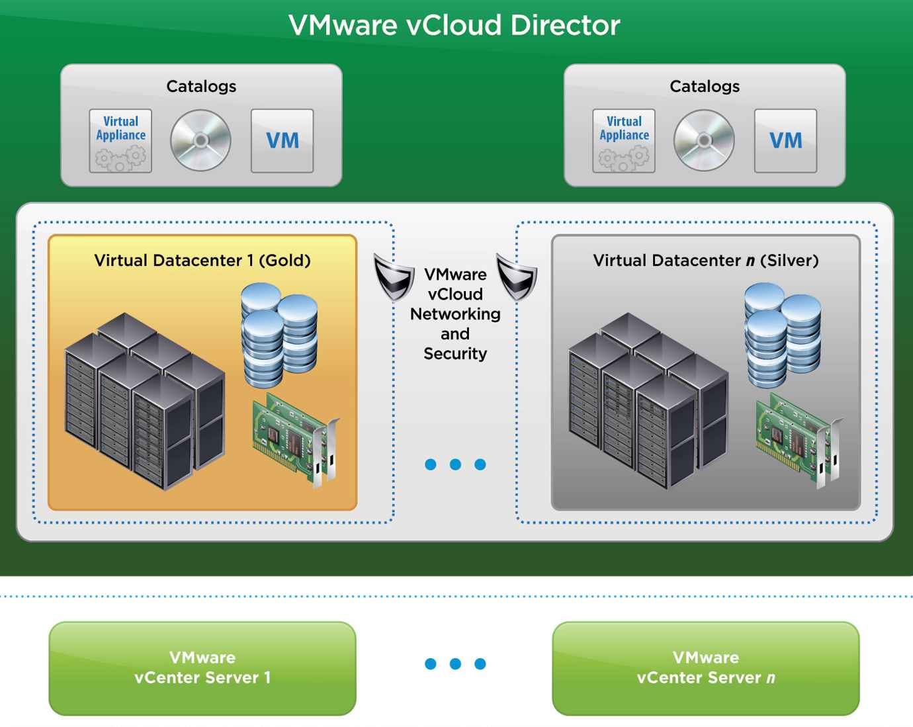Click the VM icon in right Catalogs
This screenshot has height=727, width=913.
pos(785,141)
